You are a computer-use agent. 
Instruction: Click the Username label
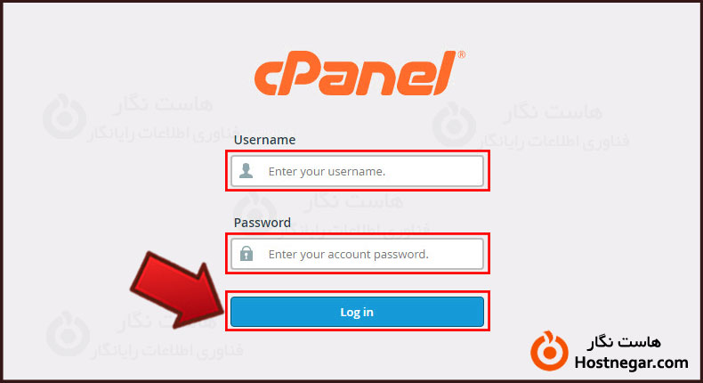click(x=264, y=140)
